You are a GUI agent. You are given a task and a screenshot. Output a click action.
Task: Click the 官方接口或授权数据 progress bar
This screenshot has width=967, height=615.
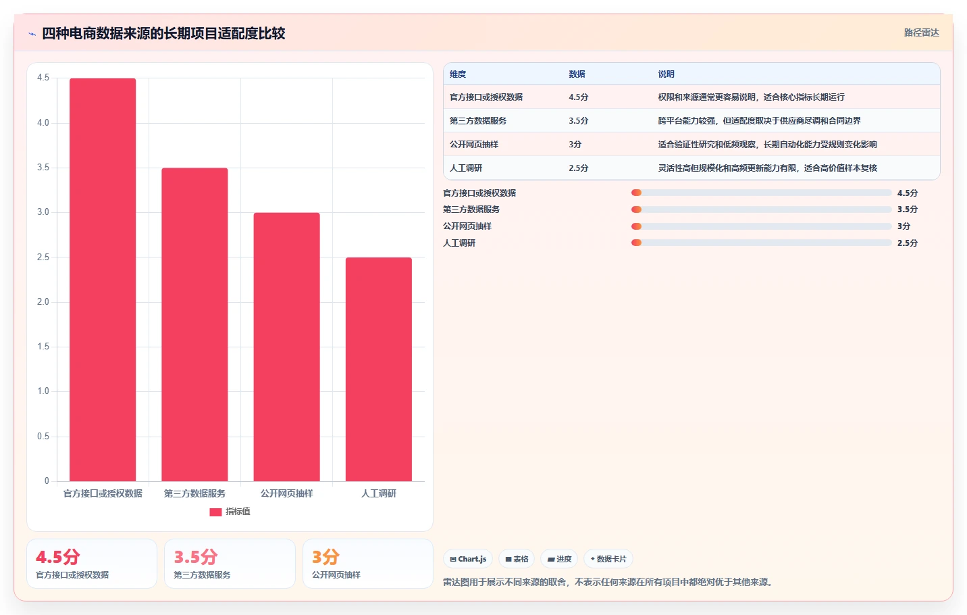(762, 193)
